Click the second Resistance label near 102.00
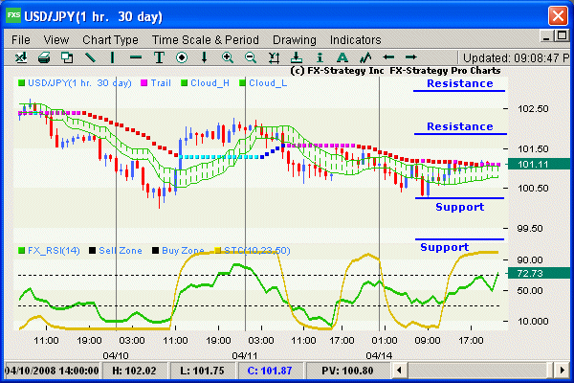This screenshot has width=574, height=383. coord(460,126)
